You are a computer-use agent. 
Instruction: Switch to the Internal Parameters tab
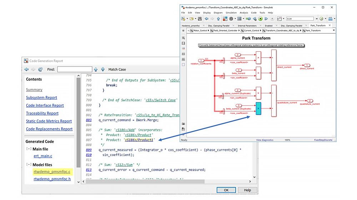tap(247, 26)
